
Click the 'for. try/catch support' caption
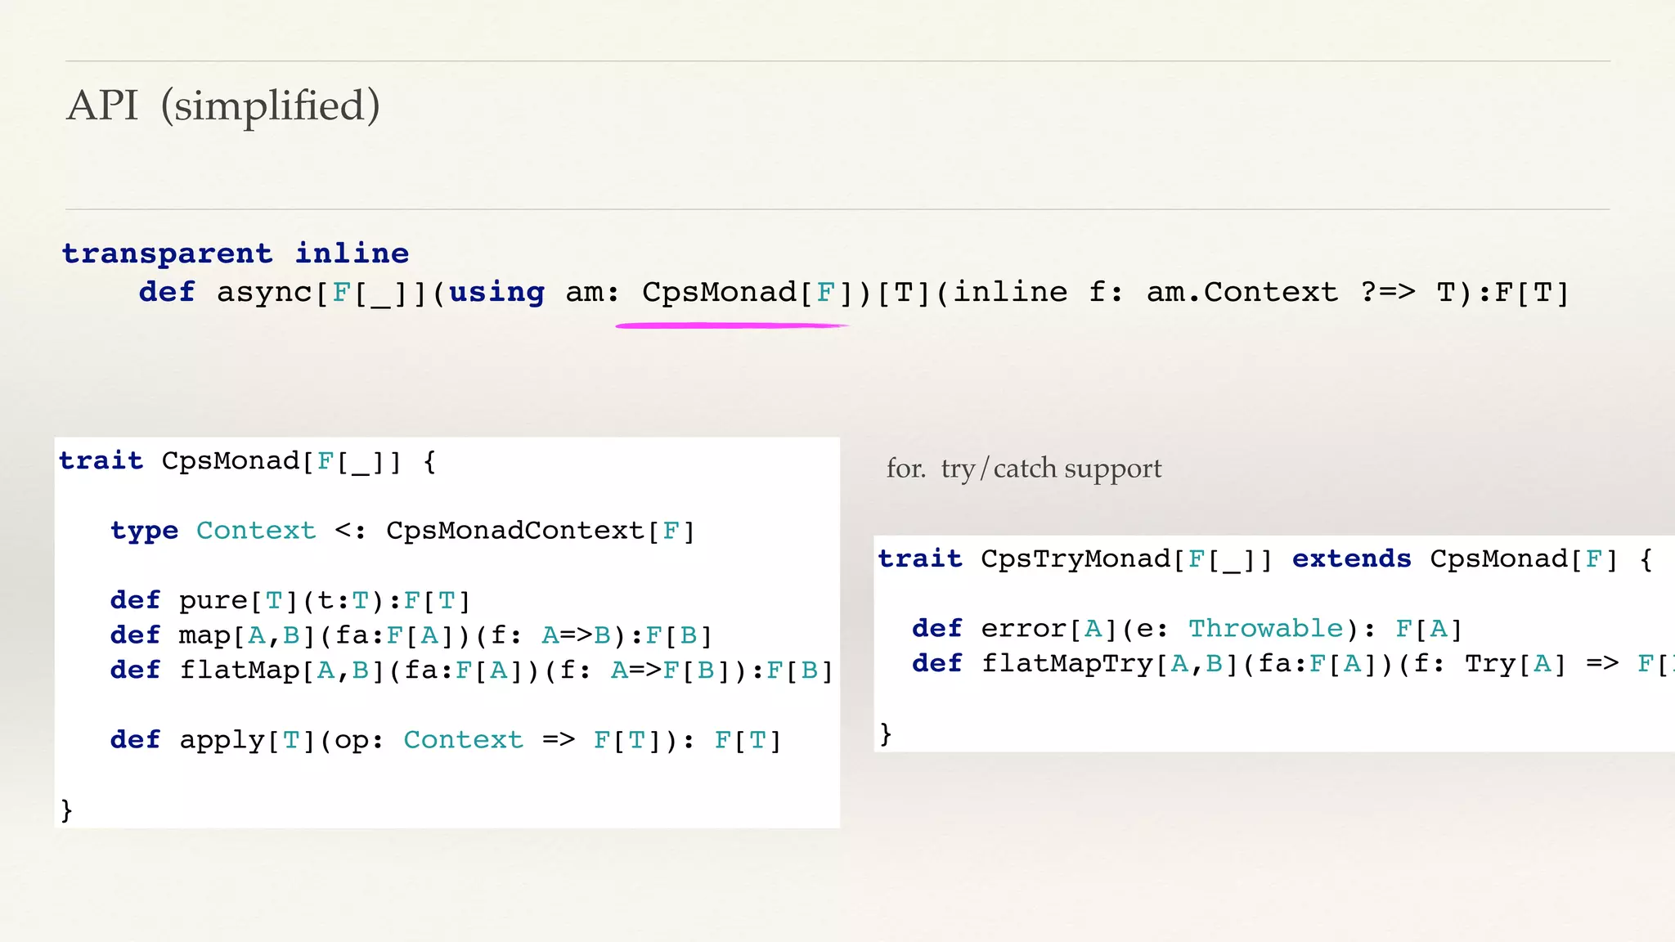[1024, 469]
